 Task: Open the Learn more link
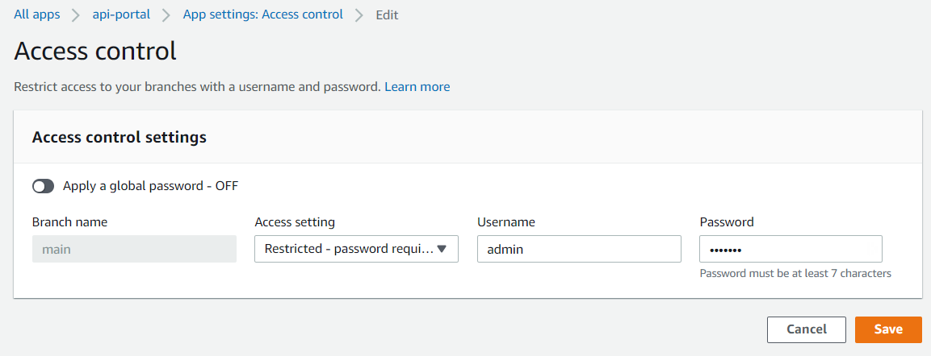pyautogui.click(x=417, y=86)
